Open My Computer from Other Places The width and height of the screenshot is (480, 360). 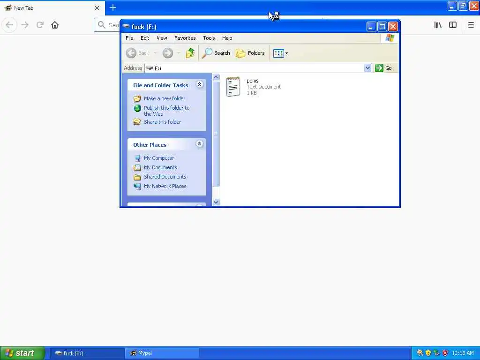(159, 158)
